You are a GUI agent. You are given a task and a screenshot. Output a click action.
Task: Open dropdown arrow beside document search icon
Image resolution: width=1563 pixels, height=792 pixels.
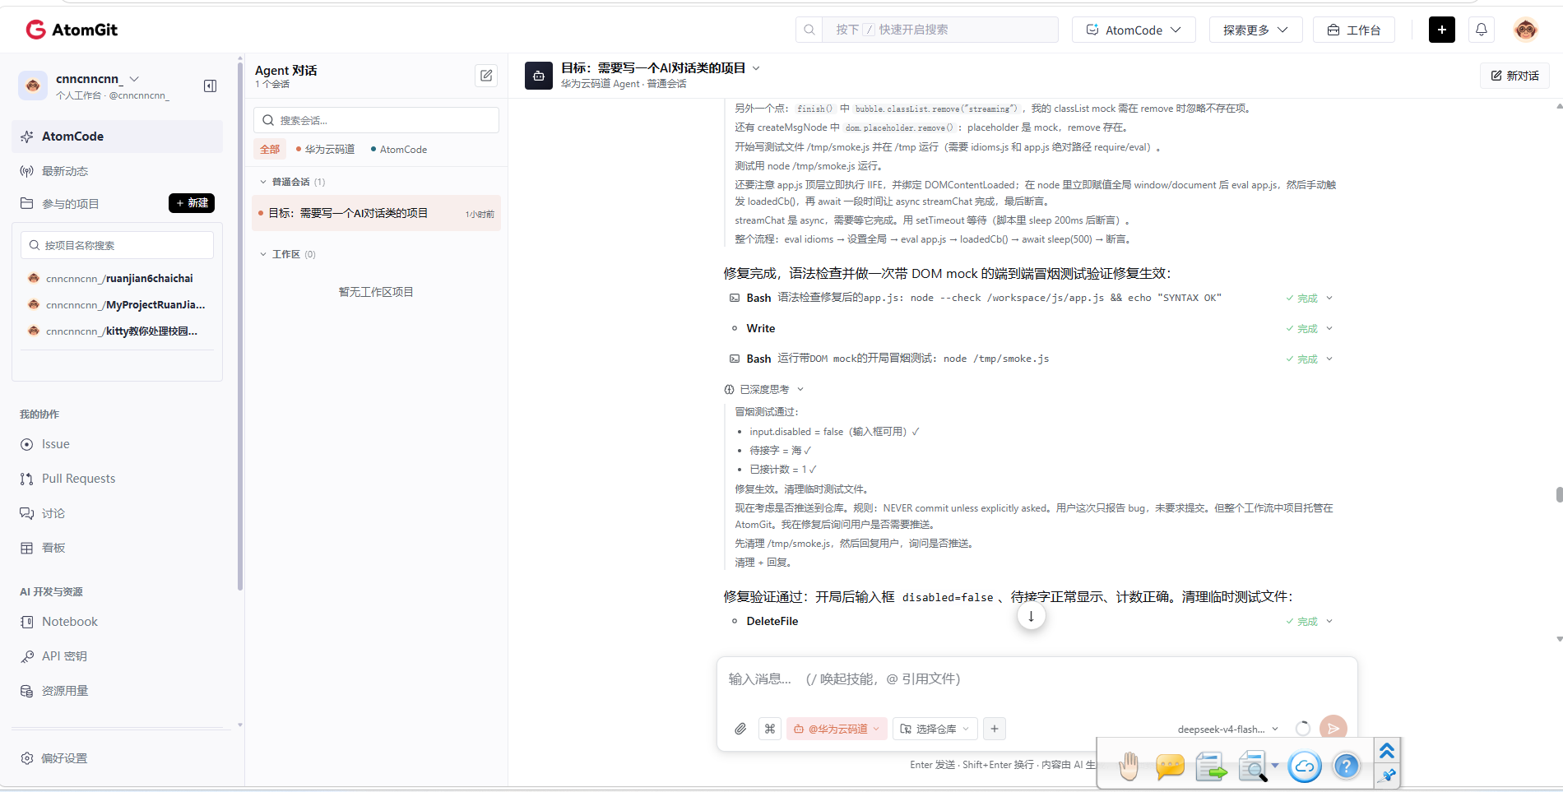pyautogui.click(x=1275, y=766)
